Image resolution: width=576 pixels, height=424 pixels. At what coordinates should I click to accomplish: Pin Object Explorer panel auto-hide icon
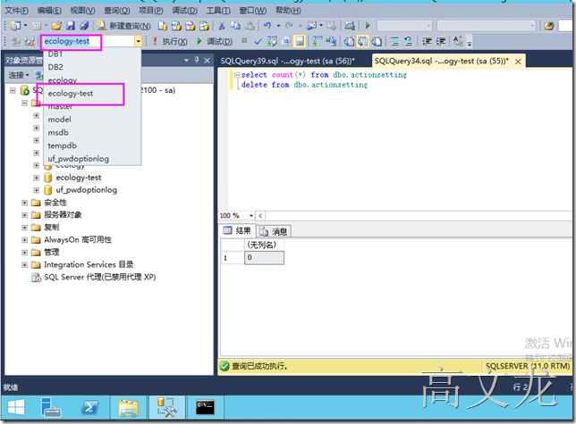click(x=197, y=60)
